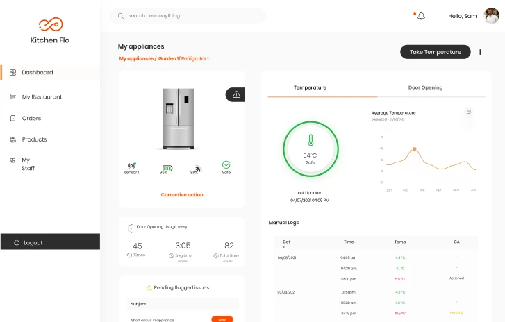
Task: Click the calendar icon above chart
Action: [x=468, y=112]
